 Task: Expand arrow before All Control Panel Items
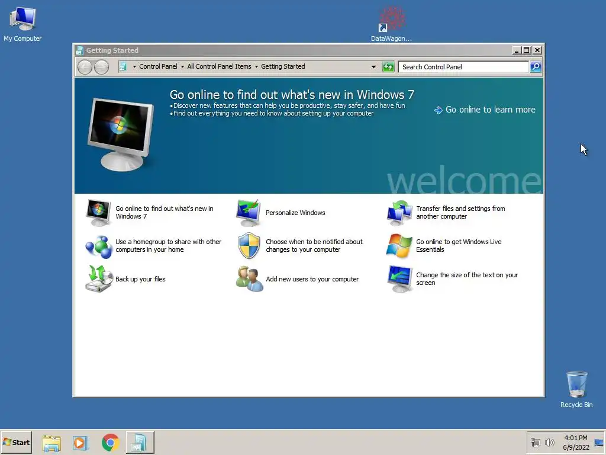(182, 66)
